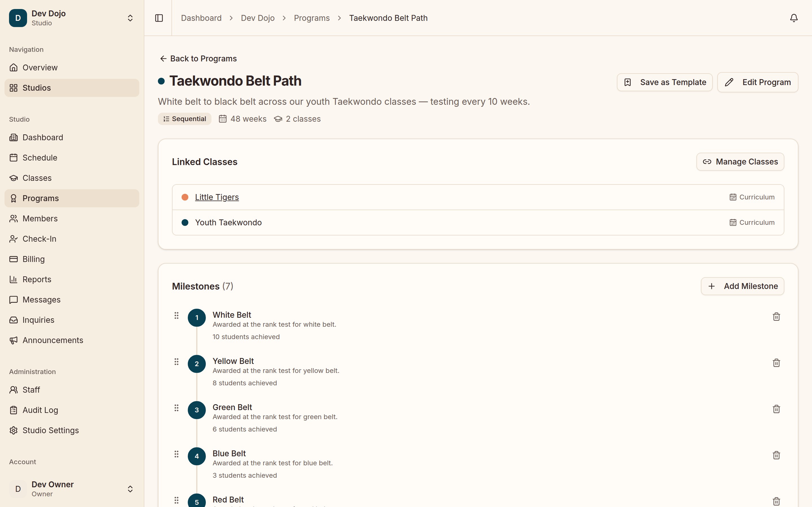Click milestone number 1 badge
Screen dimensions: 812x507
click(x=197, y=317)
